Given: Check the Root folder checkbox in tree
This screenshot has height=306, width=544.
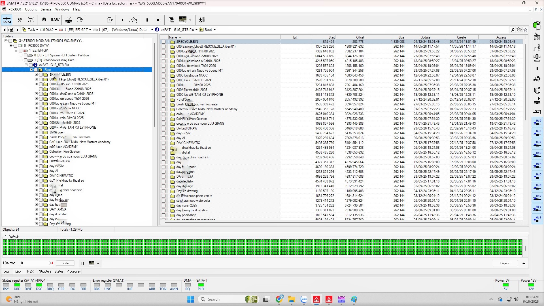Looking at the screenshot, I should pos(36,70).
